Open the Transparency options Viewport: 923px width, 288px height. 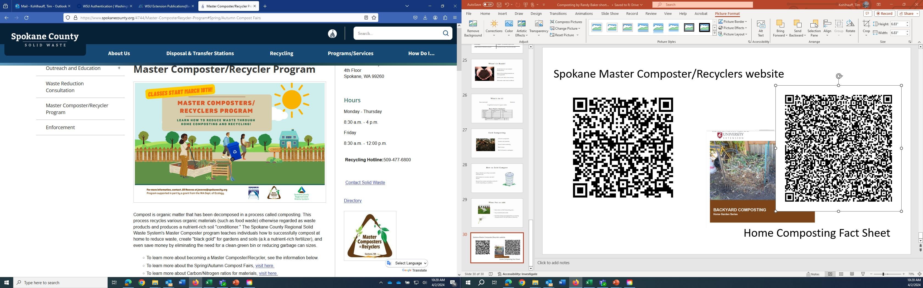coord(538,28)
